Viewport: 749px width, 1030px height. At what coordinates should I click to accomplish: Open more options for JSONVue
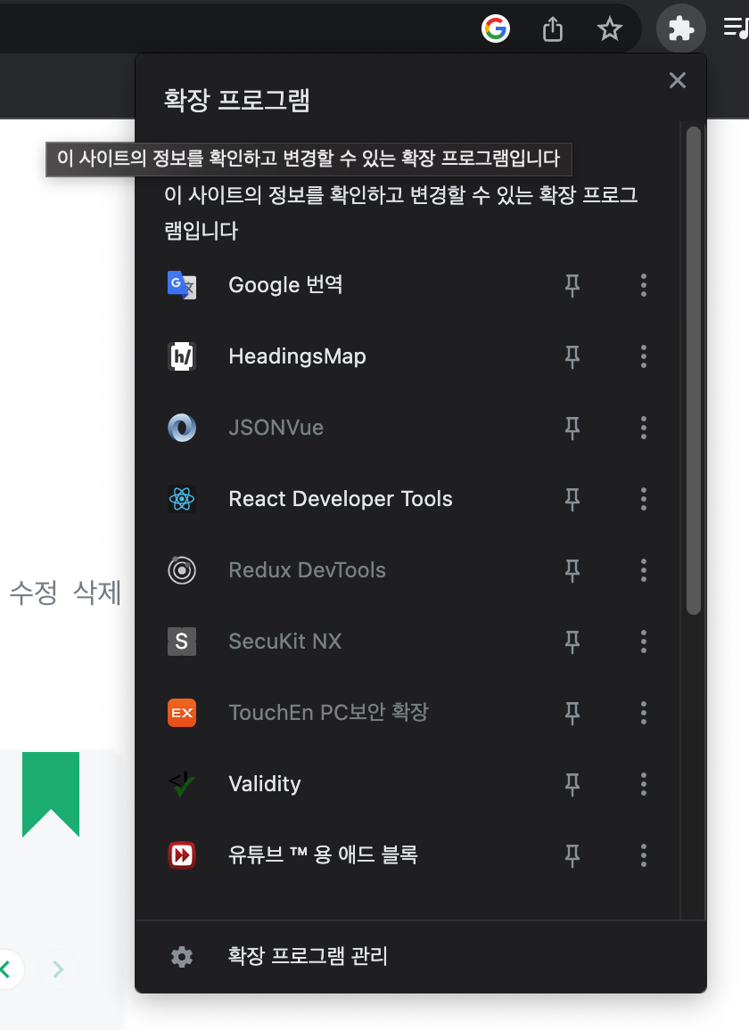click(643, 428)
